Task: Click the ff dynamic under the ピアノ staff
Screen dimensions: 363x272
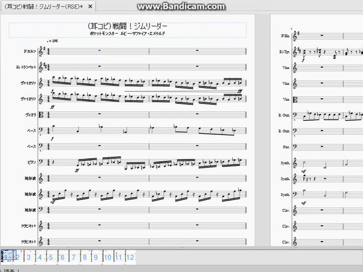Action: (x=77, y=171)
